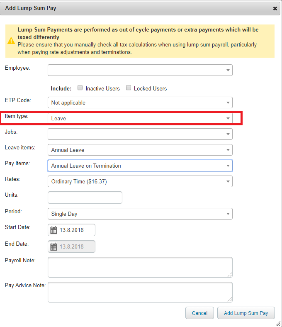This screenshot has height=327, width=282.
Task: Focus the Pay Advice Note text area
Action: click(x=140, y=292)
